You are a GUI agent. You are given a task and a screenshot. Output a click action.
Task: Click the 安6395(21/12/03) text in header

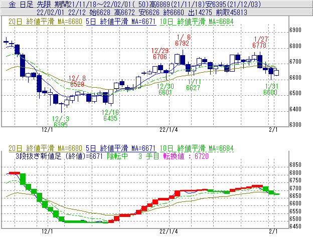tap(234, 4)
